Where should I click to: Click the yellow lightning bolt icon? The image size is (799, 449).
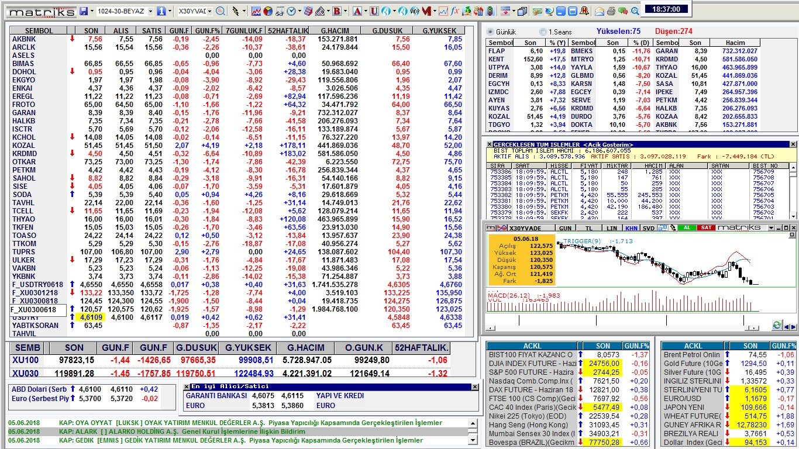click(235, 11)
